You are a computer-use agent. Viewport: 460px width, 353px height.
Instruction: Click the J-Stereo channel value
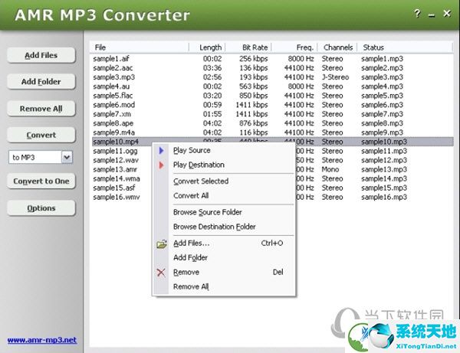(x=335, y=77)
